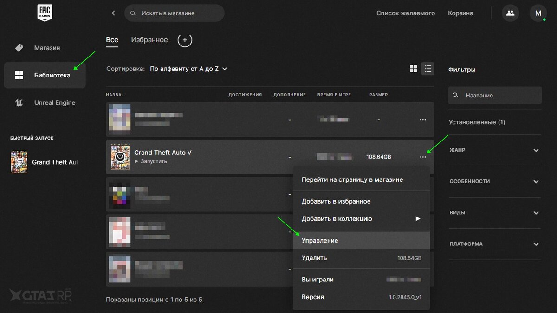Click Вы играли entry in context menu
The width and height of the screenshot is (557, 313).
[361, 280]
